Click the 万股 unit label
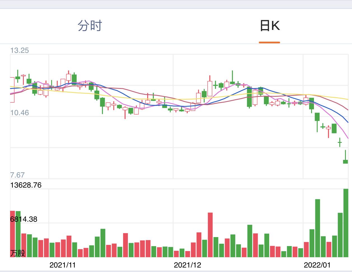This screenshot has height=272, width=352. coord(18,253)
